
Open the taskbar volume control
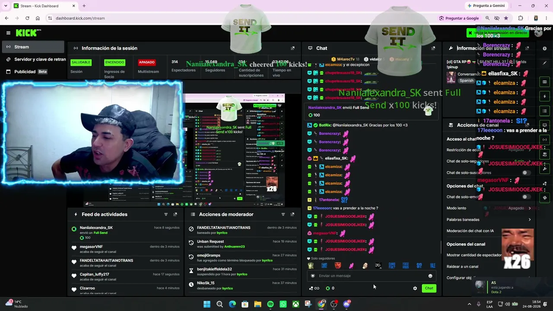click(x=507, y=304)
